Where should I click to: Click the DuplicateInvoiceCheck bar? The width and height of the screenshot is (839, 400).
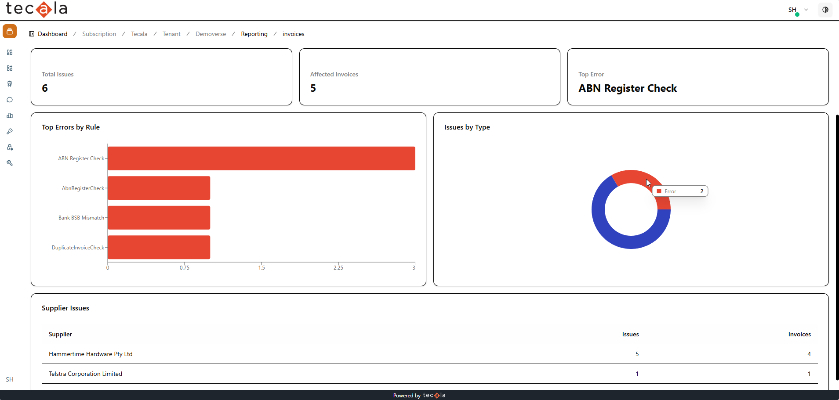pos(159,247)
